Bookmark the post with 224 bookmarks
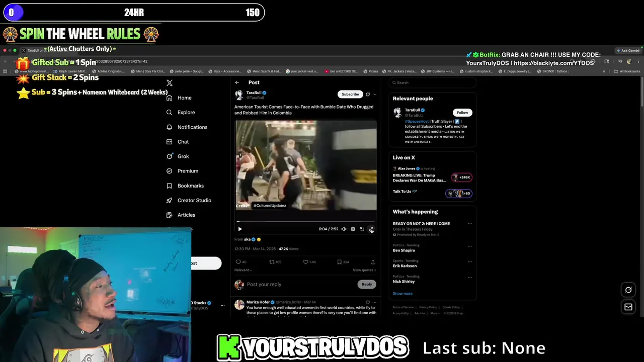Image resolution: width=644 pixels, height=362 pixels. coord(343,262)
